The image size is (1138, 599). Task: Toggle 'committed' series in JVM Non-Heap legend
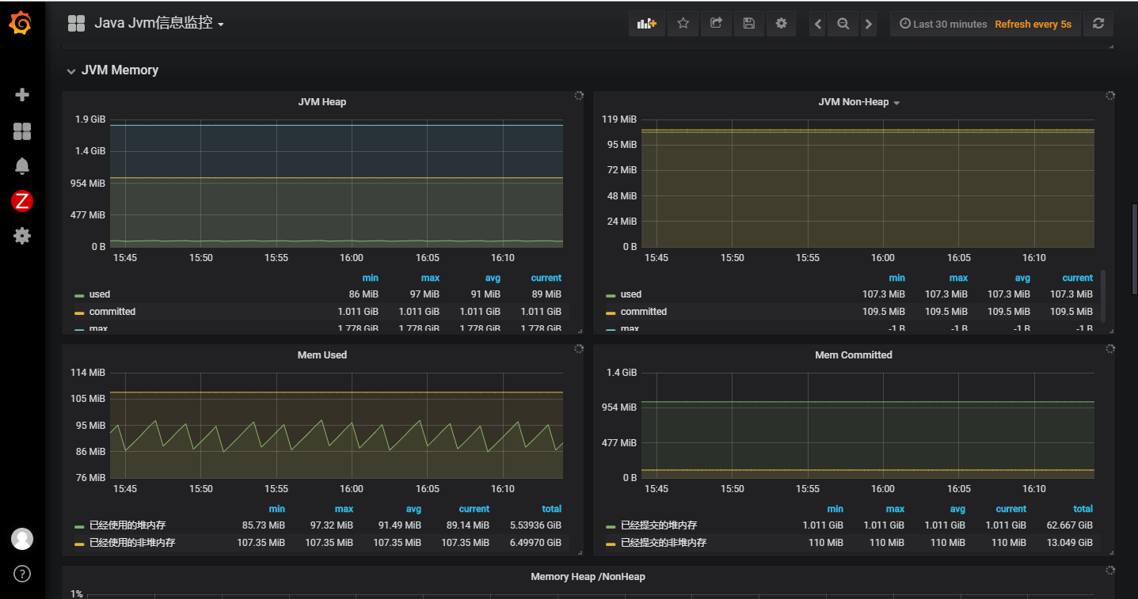(643, 312)
